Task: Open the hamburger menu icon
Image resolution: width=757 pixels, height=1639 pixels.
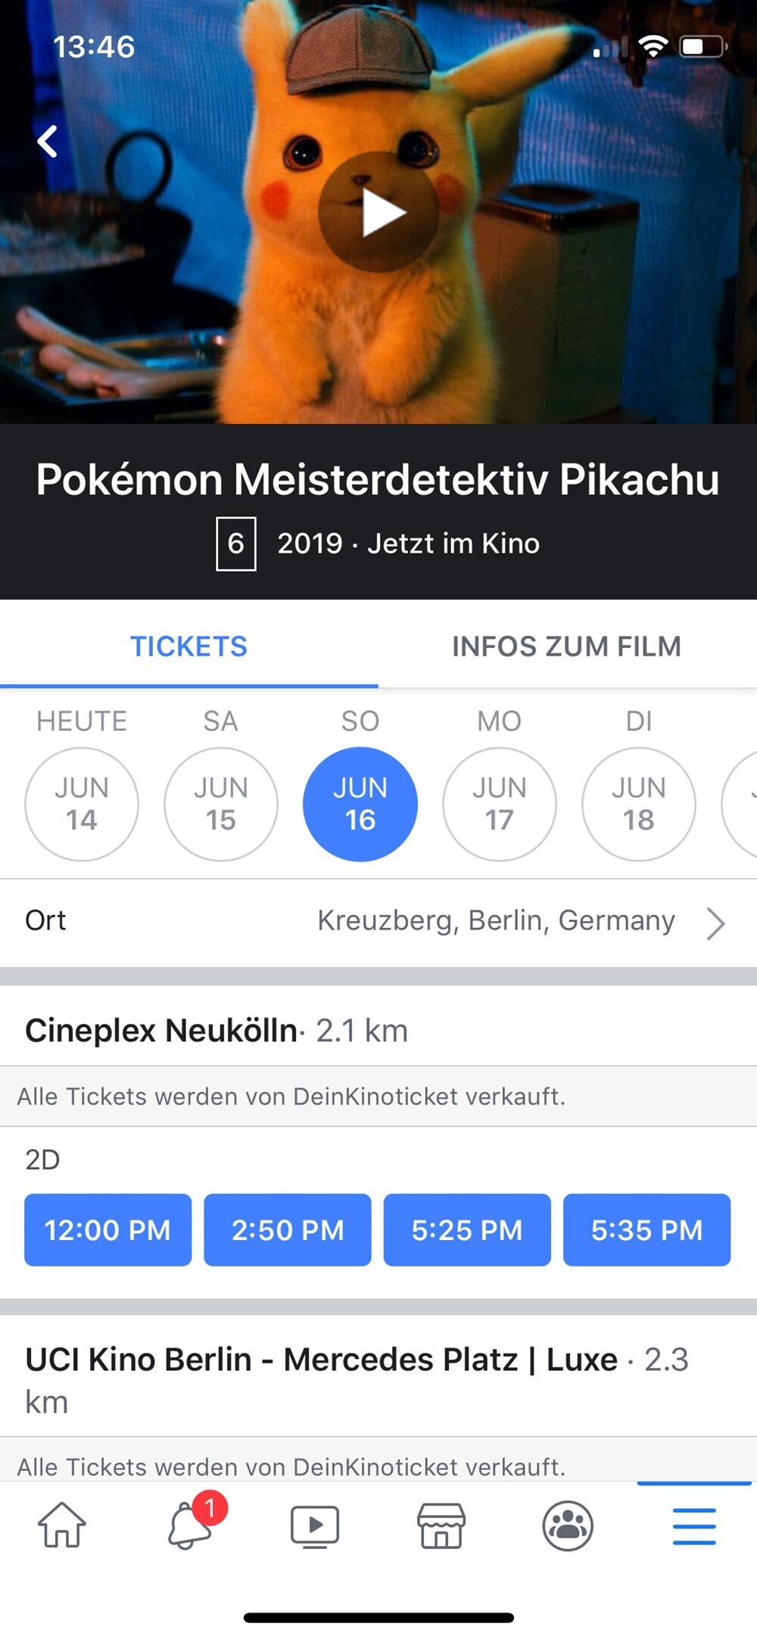Action: [x=694, y=1525]
